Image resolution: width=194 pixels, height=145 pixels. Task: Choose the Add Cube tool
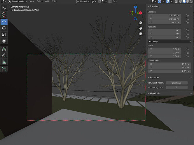point(4,69)
